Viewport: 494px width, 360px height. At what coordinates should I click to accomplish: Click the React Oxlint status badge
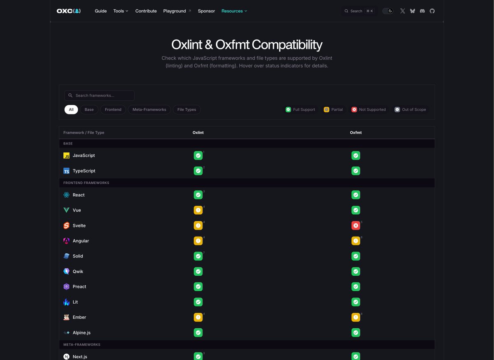[198, 195]
